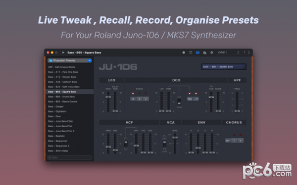The image size is (297, 185).
Task: Click the LFO Rate slider handle
Action: pos(108,97)
